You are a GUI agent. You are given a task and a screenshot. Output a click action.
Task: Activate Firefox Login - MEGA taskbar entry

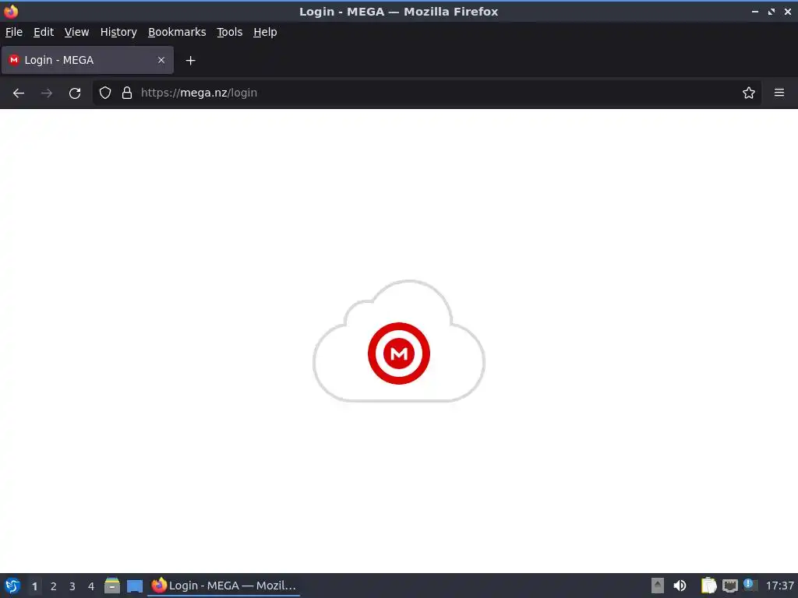pos(224,586)
